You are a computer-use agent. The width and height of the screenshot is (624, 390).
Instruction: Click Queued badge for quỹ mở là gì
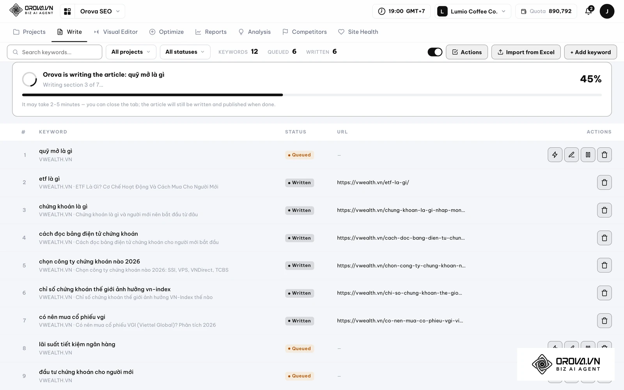pyautogui.click(x=300, y=155)
